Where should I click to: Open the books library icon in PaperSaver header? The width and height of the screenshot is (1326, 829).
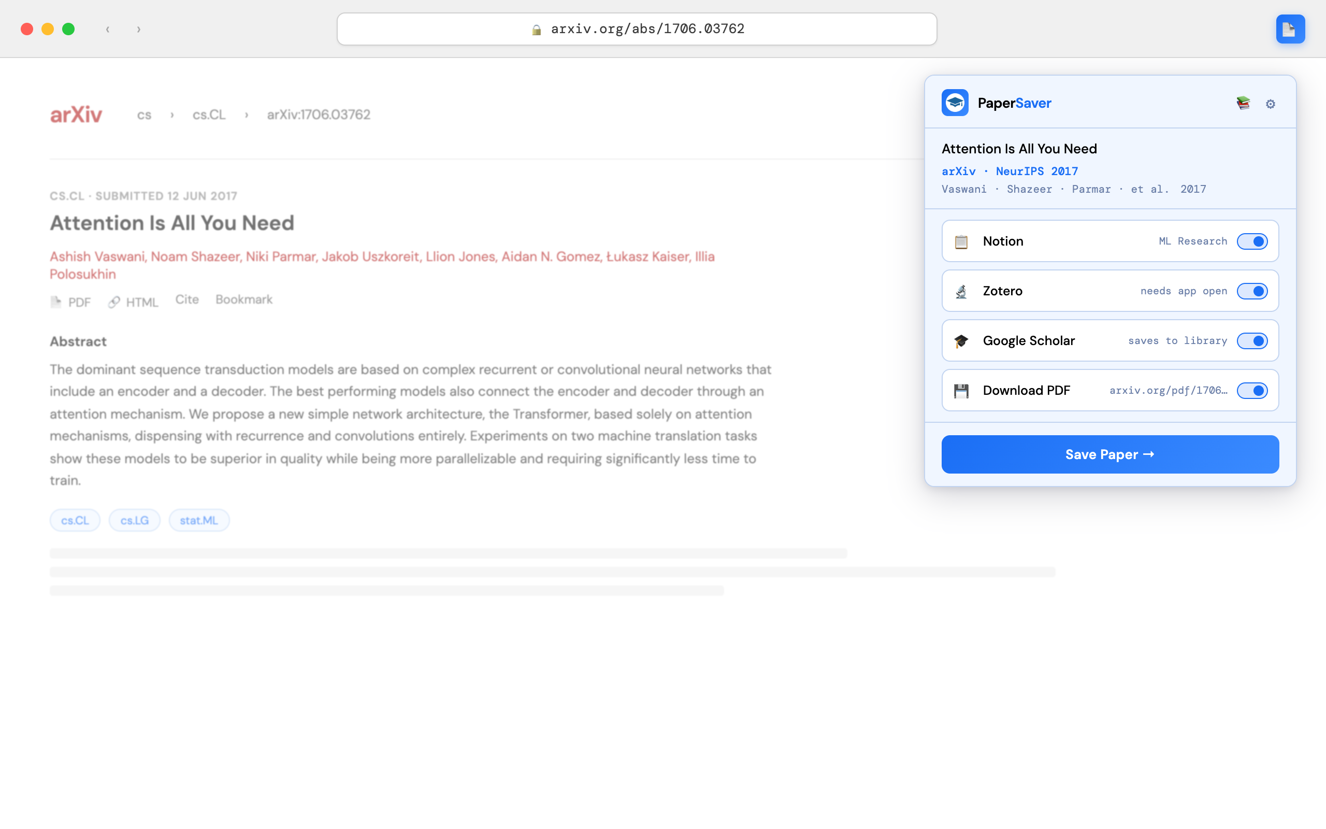pyautogui.click(x=1243, y=103)
